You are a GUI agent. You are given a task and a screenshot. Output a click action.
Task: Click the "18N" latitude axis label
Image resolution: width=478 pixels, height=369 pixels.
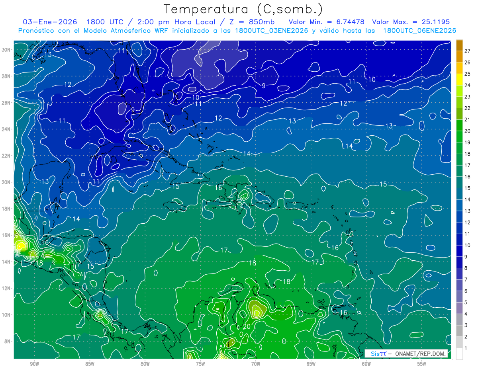click(7, 209)
